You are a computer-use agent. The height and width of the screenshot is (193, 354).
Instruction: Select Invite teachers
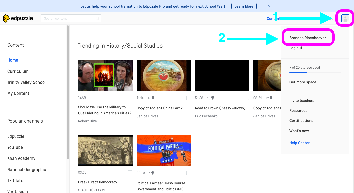coord(302,101)
